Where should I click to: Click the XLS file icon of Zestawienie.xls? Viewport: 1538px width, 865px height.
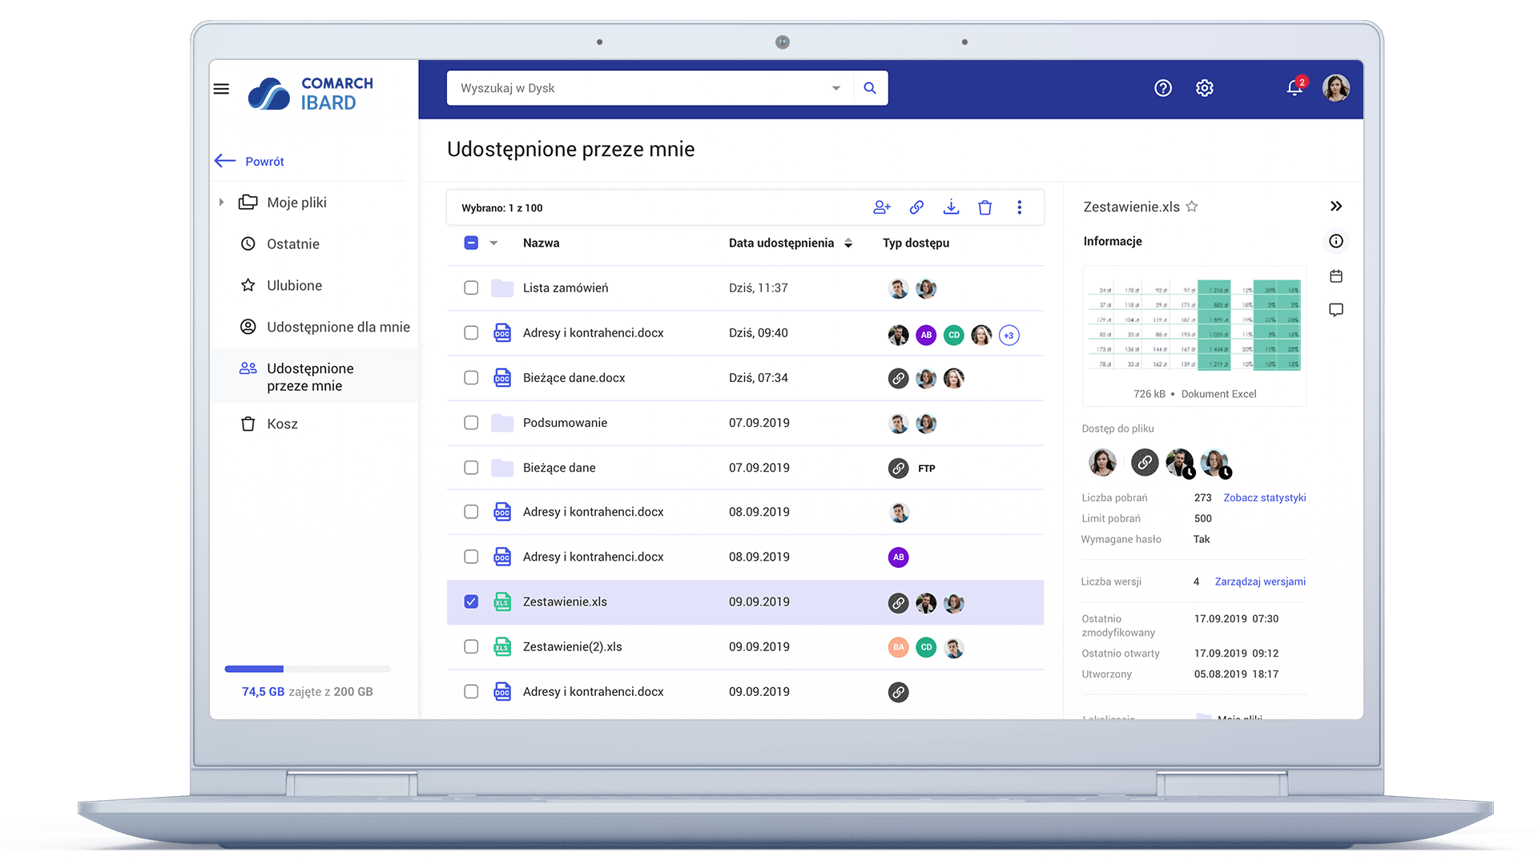coord(502,601)
